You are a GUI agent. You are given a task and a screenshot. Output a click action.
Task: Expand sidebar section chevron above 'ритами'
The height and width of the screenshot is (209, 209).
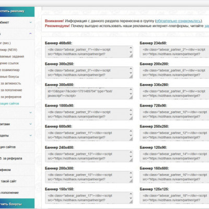pos(30,112)
